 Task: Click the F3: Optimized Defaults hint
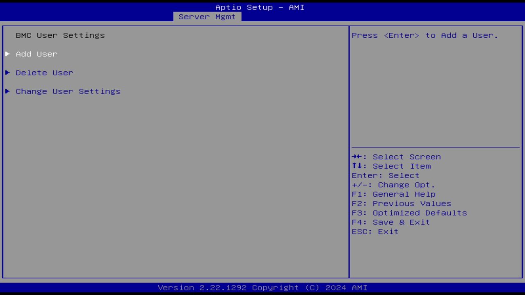pyautogui.click(x=409, y=213)
